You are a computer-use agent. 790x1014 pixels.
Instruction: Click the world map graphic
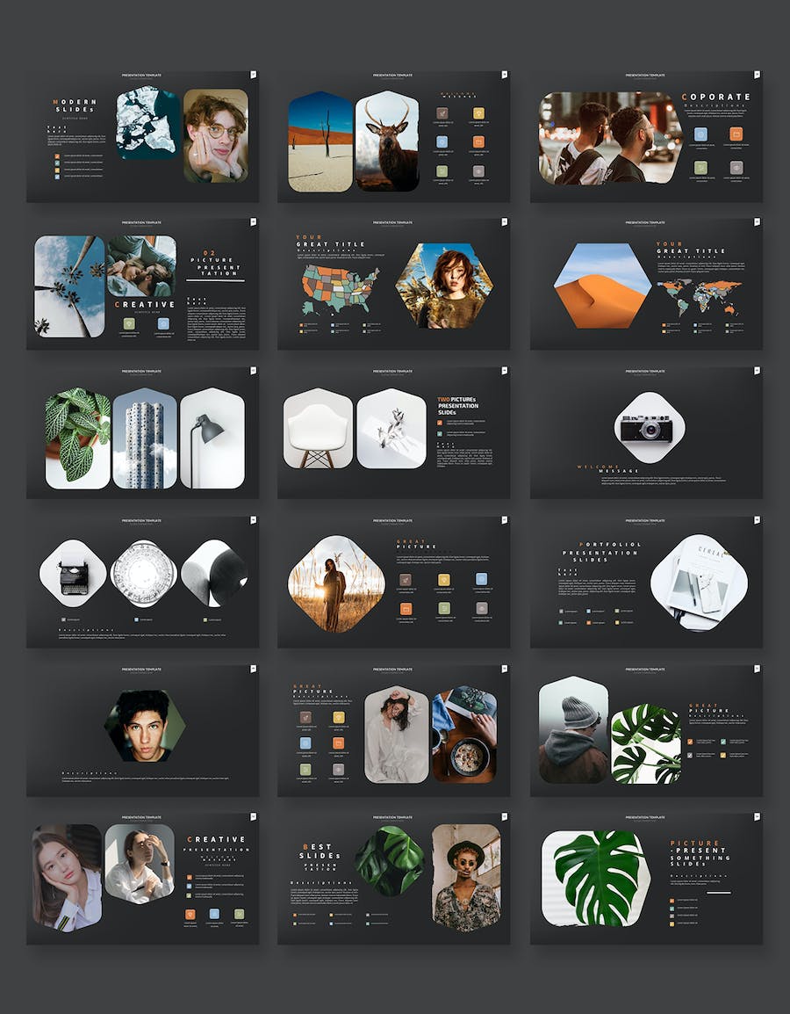pyautogui.click(x=700, y=297)
